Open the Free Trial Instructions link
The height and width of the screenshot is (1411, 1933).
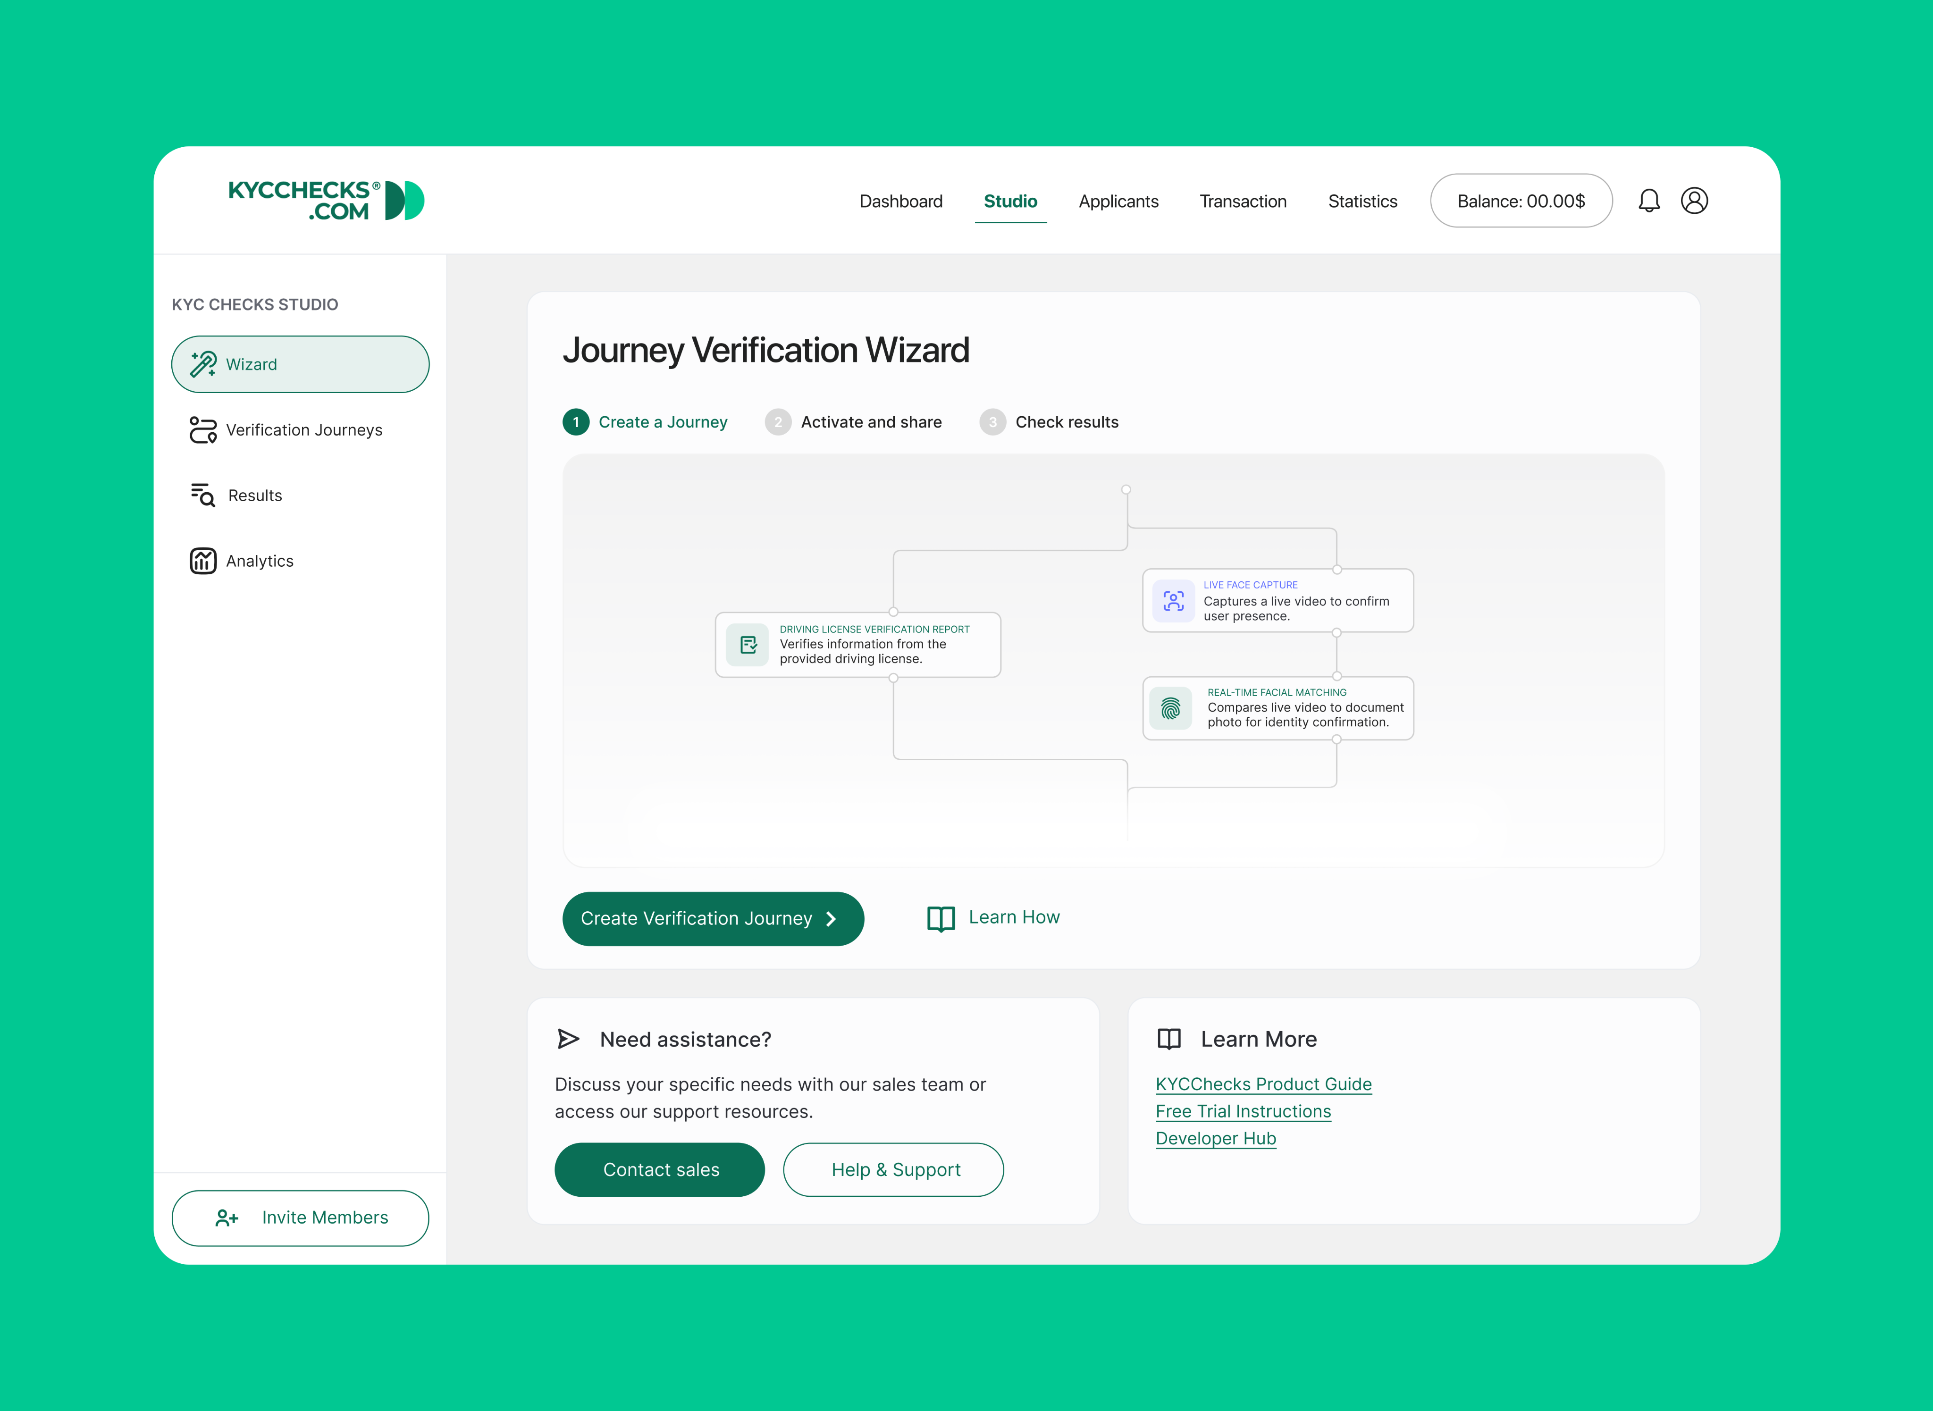click(x=1244, y=1111)
